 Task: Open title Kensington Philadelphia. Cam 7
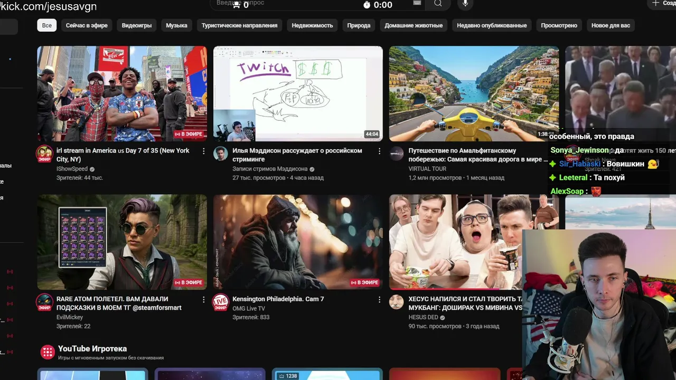278,299
